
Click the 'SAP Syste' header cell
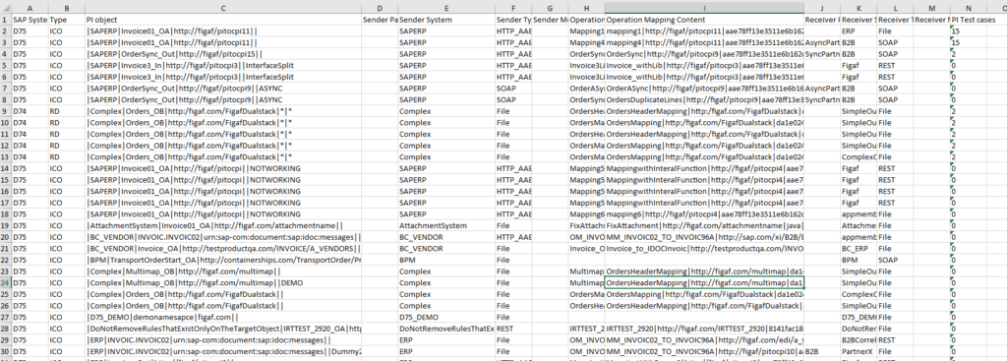[x=30, y=20]
